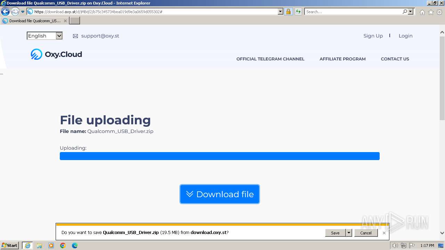445x250 pixels.
Task: Close the current browser tab
Action: [x=65, y=21]
